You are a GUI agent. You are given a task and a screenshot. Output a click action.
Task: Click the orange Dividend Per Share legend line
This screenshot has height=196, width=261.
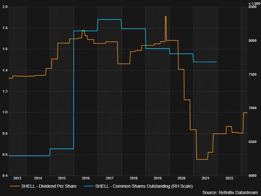[x=15, y=186]
